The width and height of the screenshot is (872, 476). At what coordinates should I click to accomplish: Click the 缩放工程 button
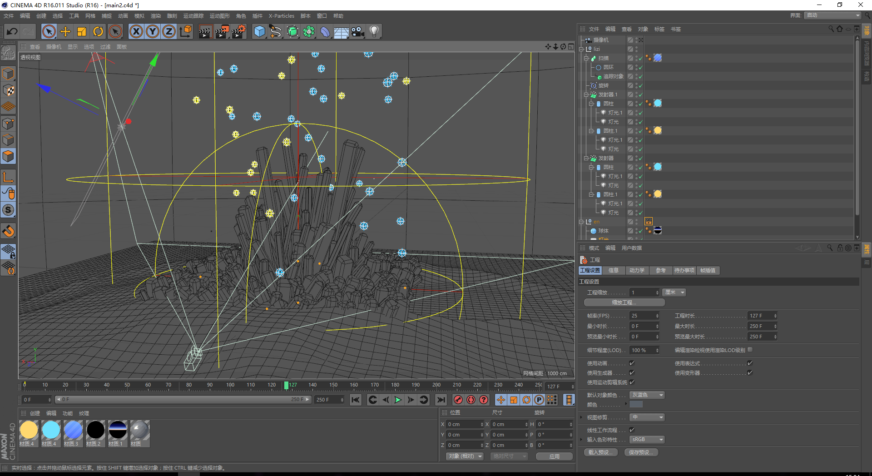point(624,302)
